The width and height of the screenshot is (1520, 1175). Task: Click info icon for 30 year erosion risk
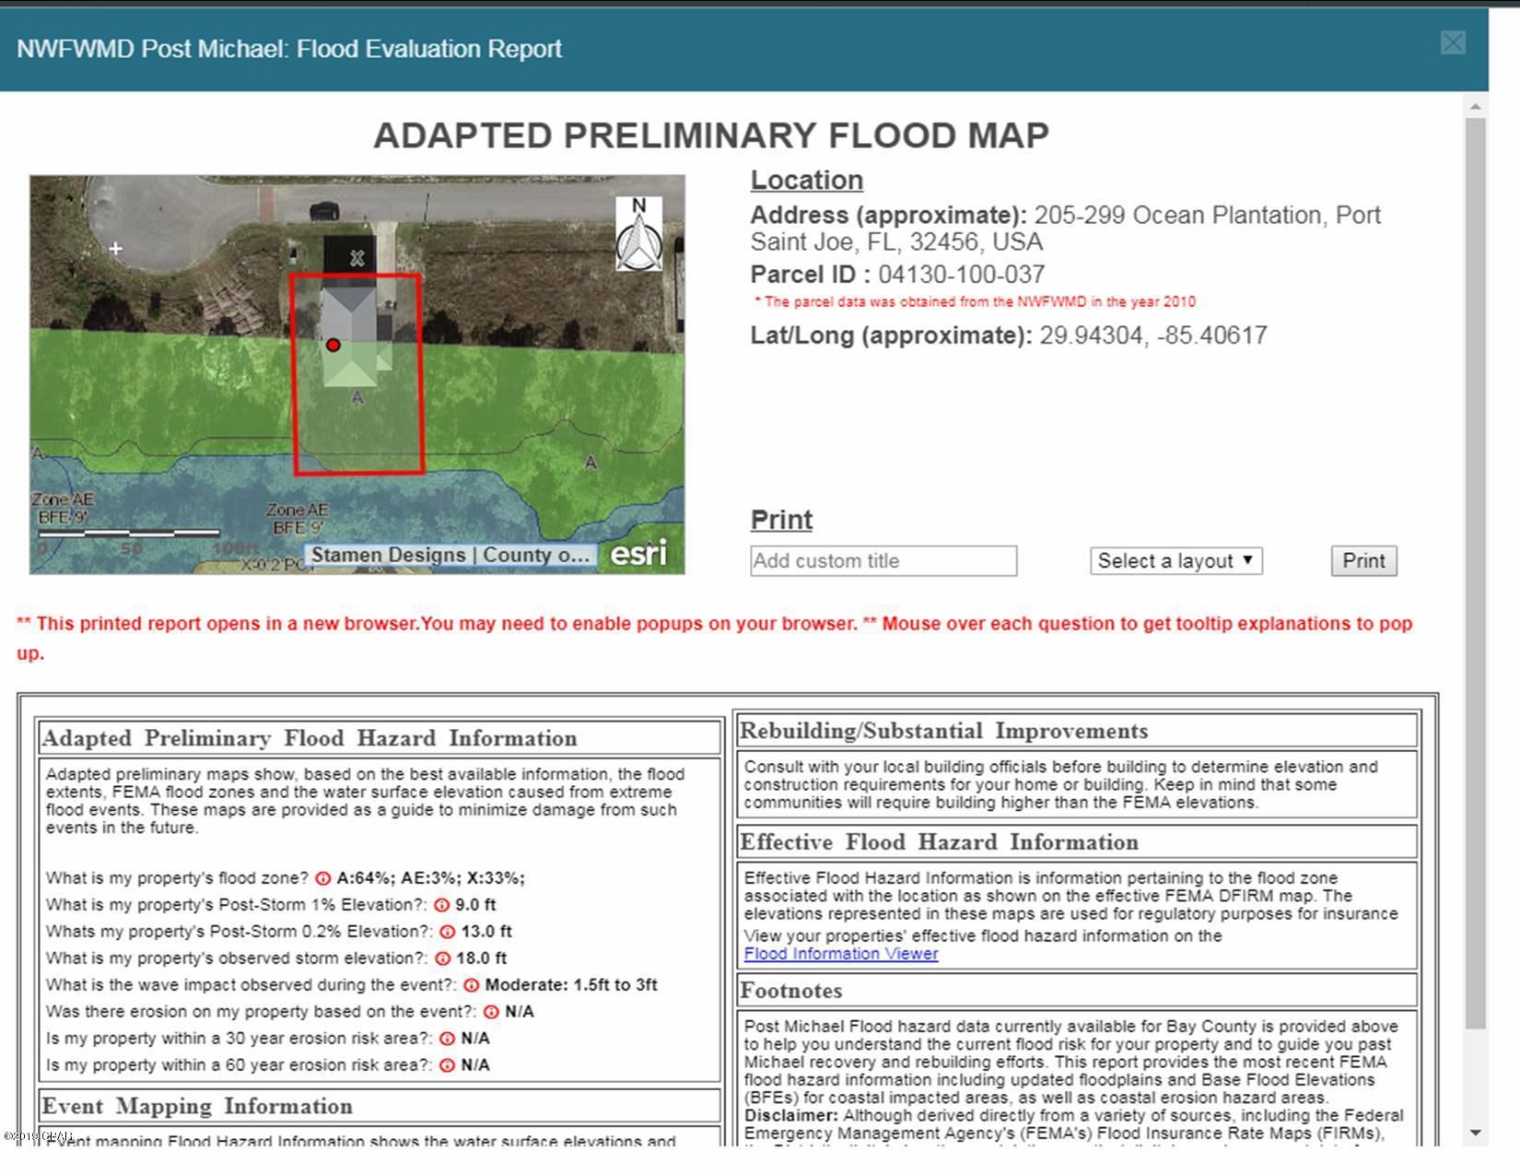click(x=447, y=1039)
